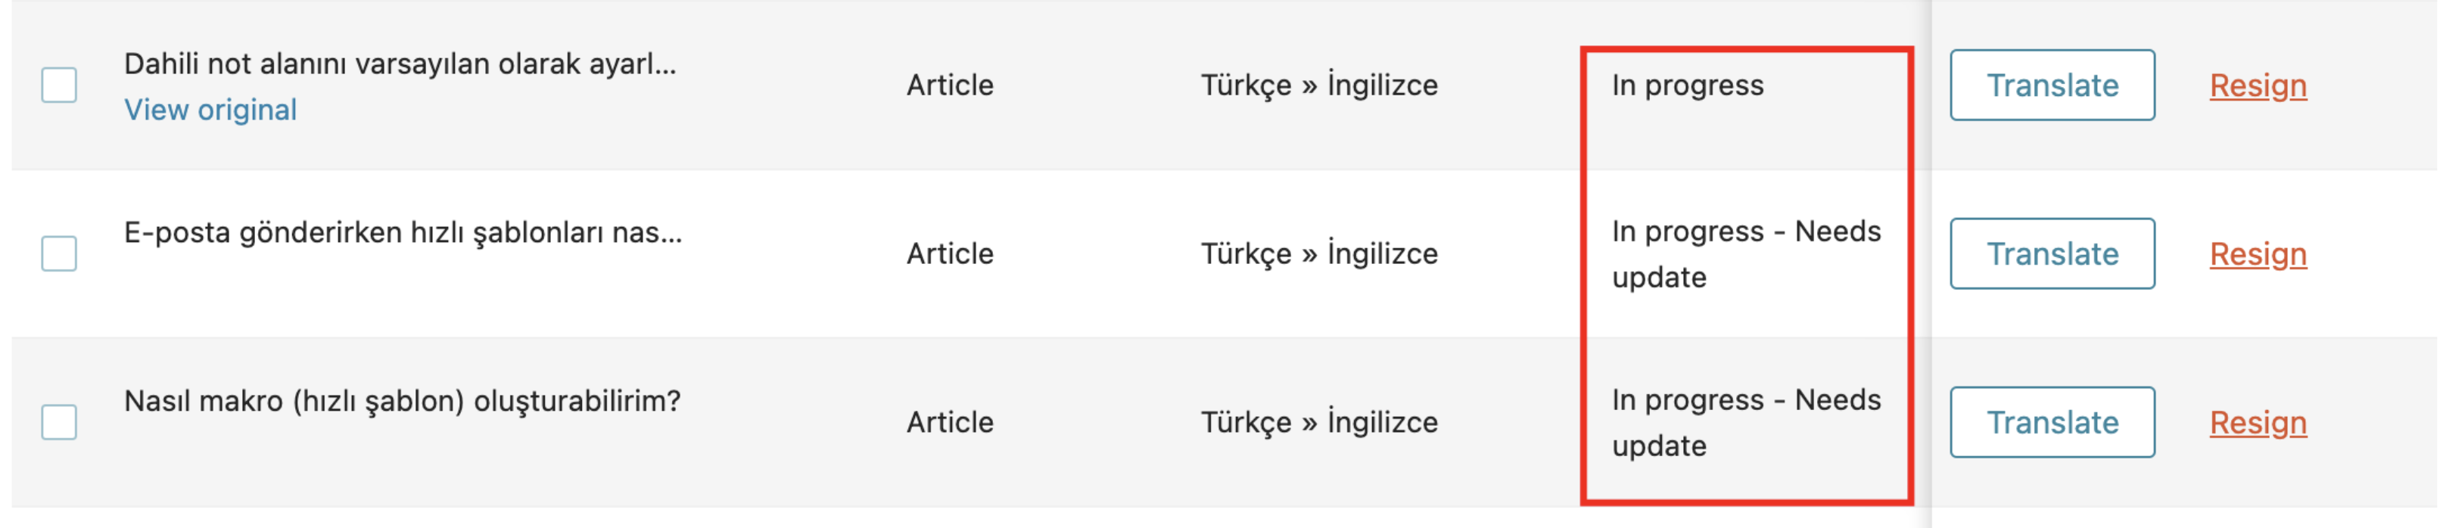Screen dimensions: 2440x528
Task: Resign from the 'Nasıl makro' translation job
Action: click(x=2258, y=423)
